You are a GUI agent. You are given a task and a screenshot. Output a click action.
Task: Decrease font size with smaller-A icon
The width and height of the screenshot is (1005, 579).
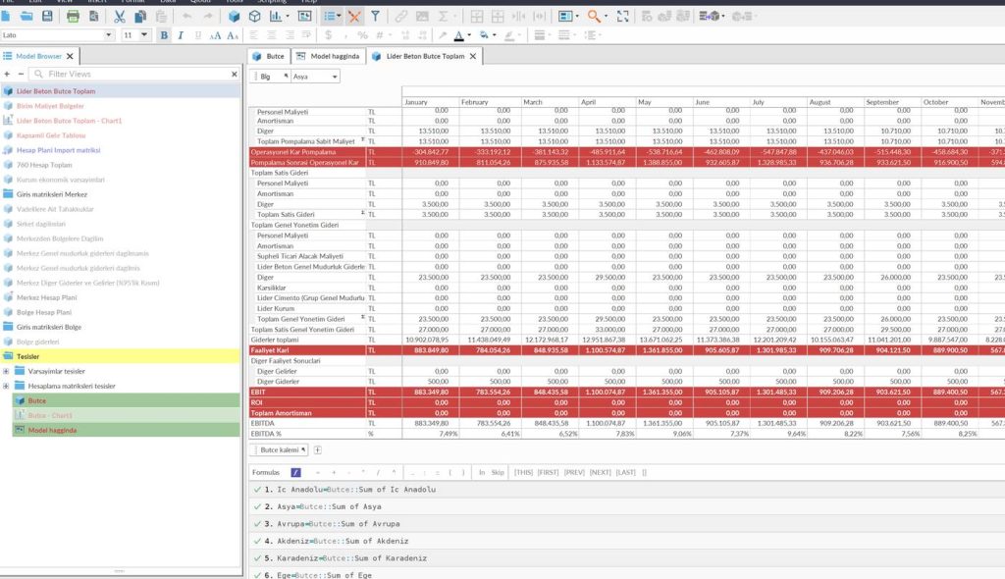pyautogui.click(x=233, y=35)
